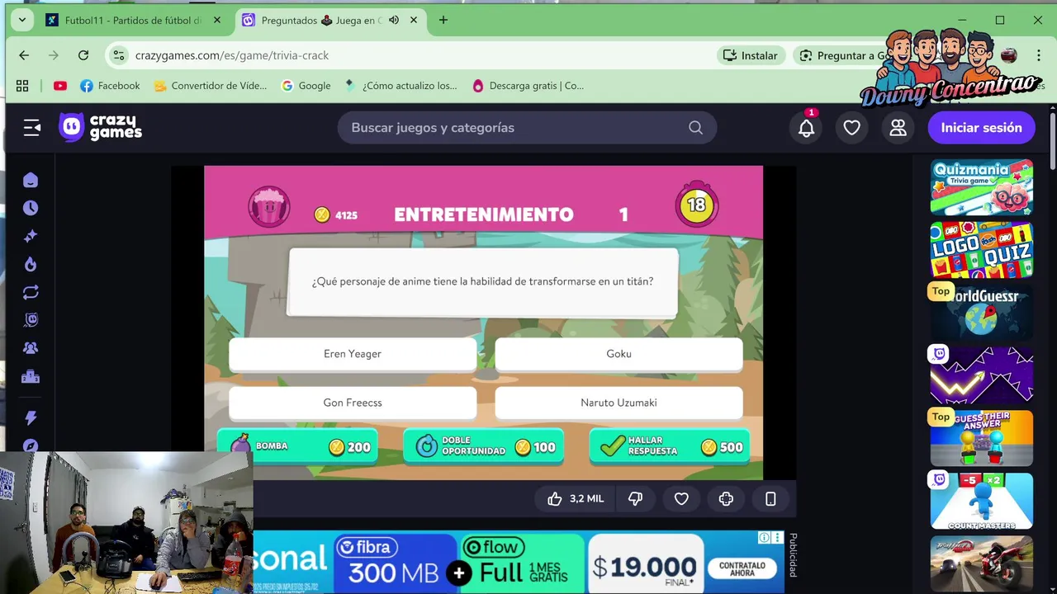Open the lightning bolt icon in the sidebar
The width and height of the screenshot is (1057, 594).
31,417
